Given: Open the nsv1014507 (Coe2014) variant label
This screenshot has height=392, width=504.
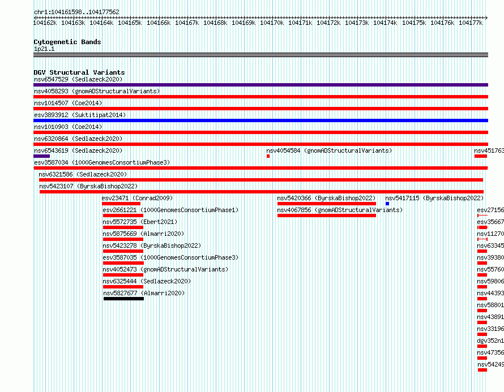Looking at the screenshot, I should coord(68,103).
